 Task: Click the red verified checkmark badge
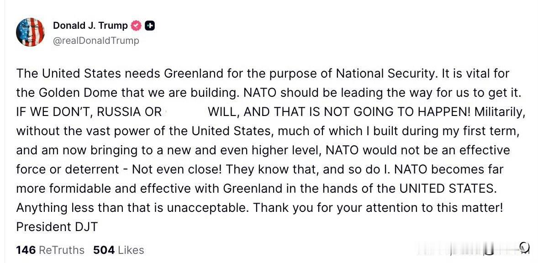pos(136,26)
